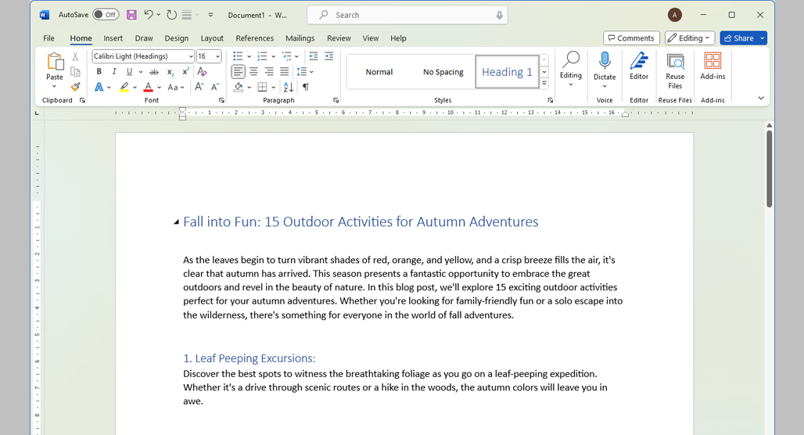
Task: Apply red font color
Action: click(x=148, y=87)
